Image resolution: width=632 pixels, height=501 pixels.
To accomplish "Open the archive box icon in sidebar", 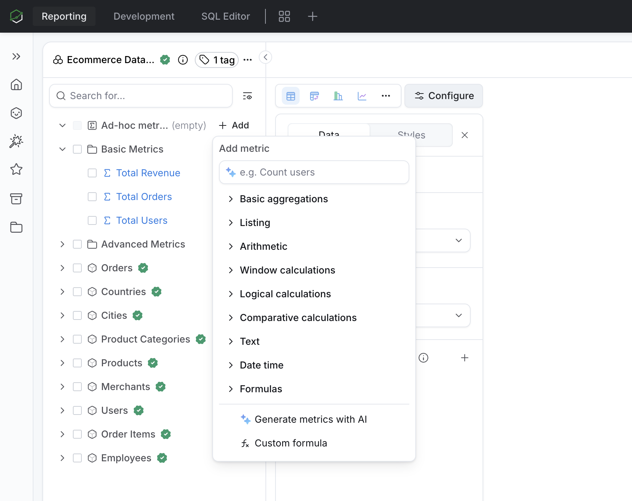I will pos(16,199).
